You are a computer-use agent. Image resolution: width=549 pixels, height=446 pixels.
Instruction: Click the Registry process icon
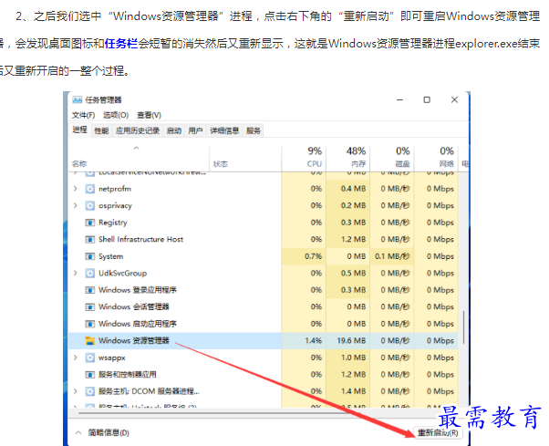coord(90,223)
